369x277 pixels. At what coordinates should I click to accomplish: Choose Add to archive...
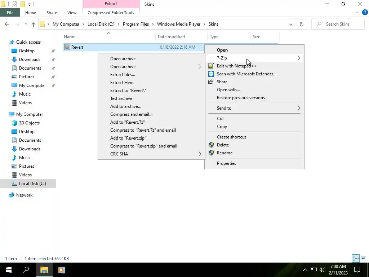tap(126, 106)
